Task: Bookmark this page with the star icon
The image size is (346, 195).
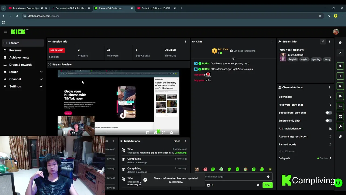Action: pos(320,16)
